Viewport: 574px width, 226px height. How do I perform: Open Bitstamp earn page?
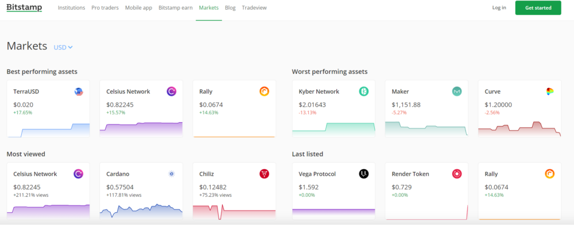pyautogui.click(x=175, y=7)
